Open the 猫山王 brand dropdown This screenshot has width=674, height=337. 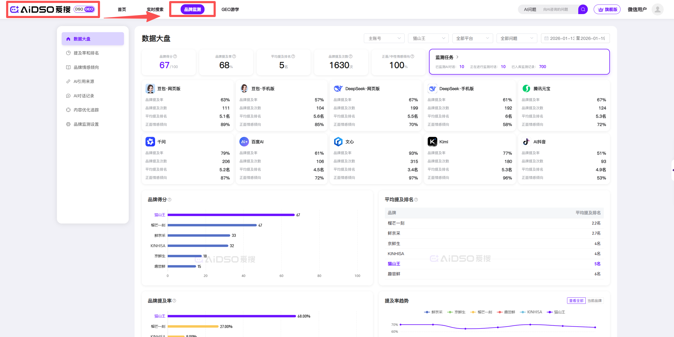(x=428, y=38)
